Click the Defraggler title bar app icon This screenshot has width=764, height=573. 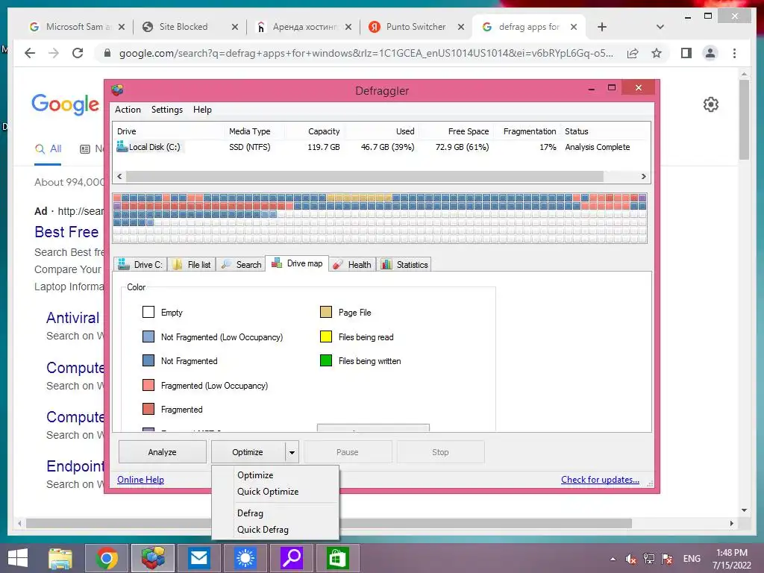[x=117, y=90]
